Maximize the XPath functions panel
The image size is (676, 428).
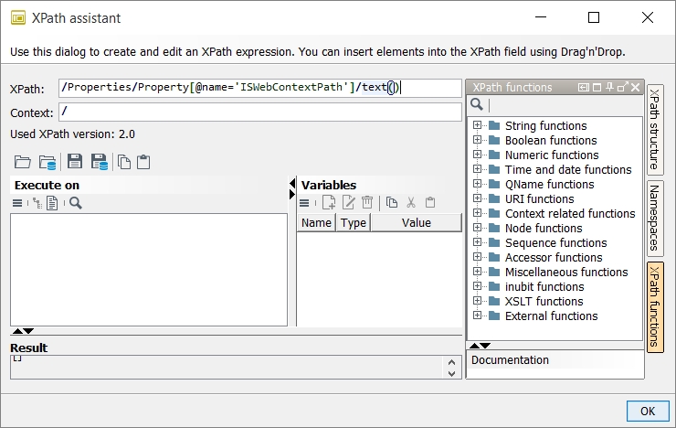coord(597,88)
